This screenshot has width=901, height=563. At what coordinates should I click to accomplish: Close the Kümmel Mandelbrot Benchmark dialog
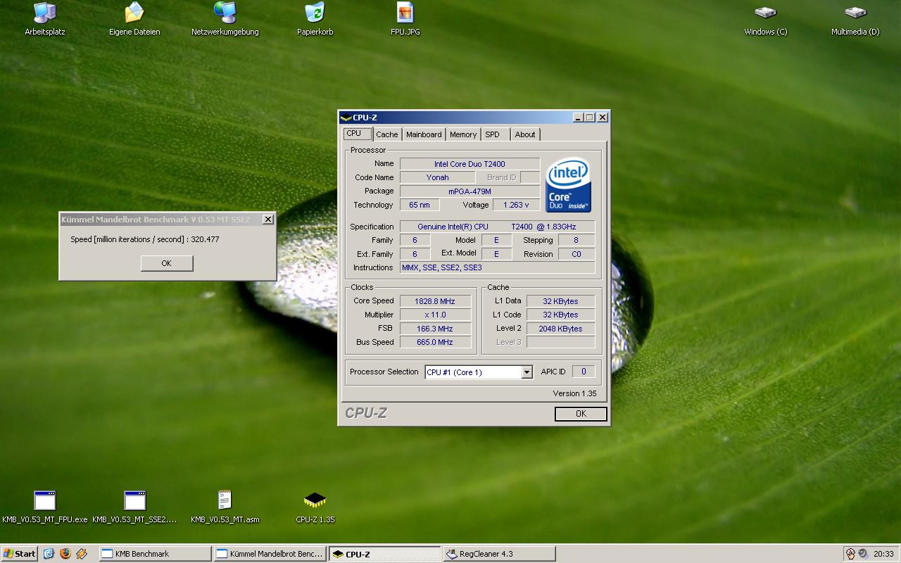tap(267, 220)
